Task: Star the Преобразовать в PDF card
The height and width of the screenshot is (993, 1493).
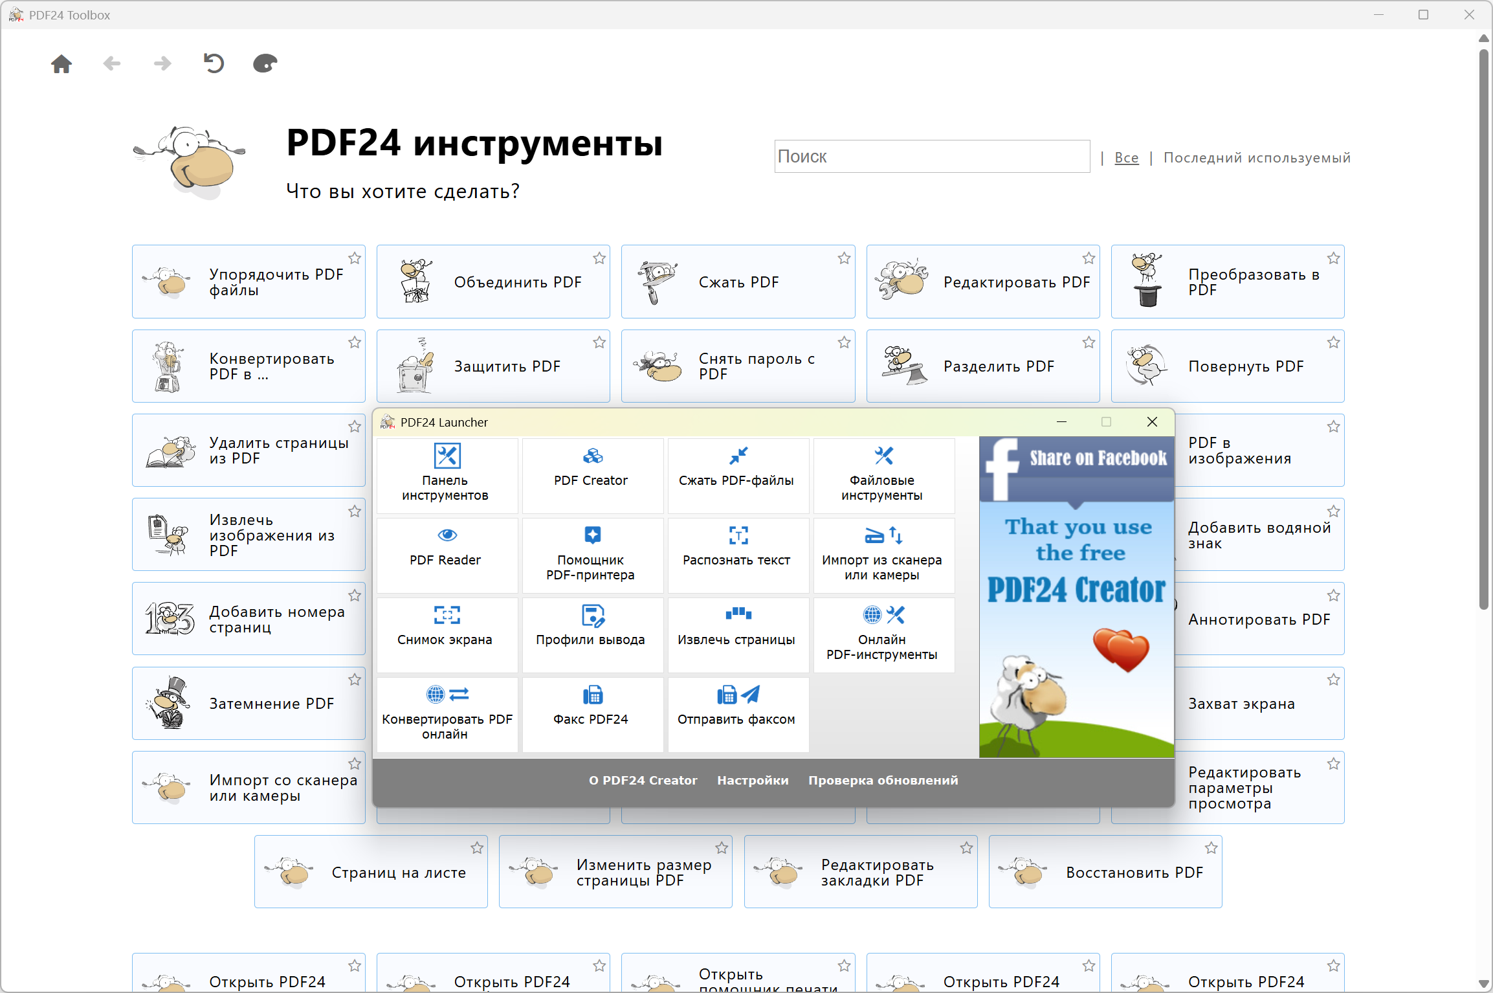Action: [x=1334, y=258]
